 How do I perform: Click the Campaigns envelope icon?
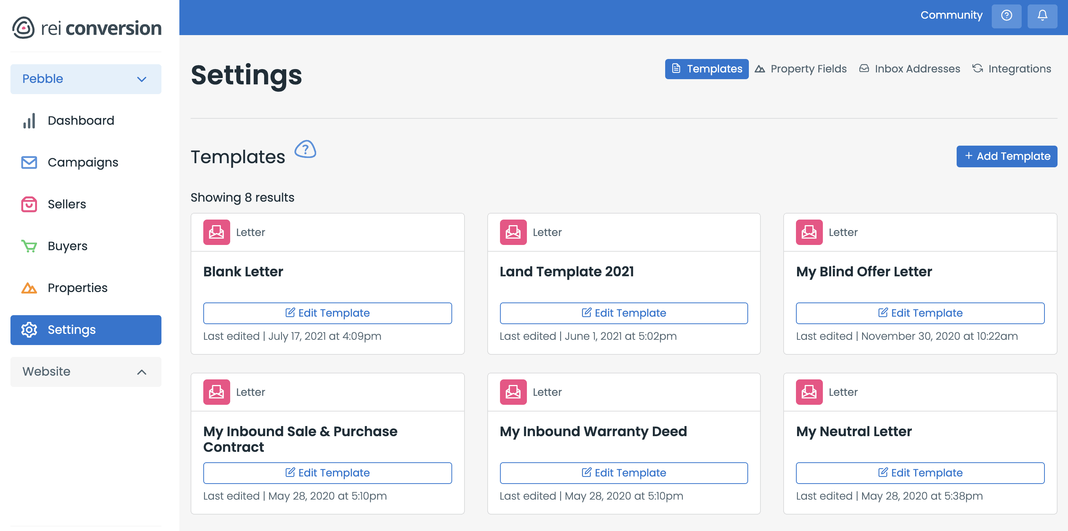tap(29, 162)
